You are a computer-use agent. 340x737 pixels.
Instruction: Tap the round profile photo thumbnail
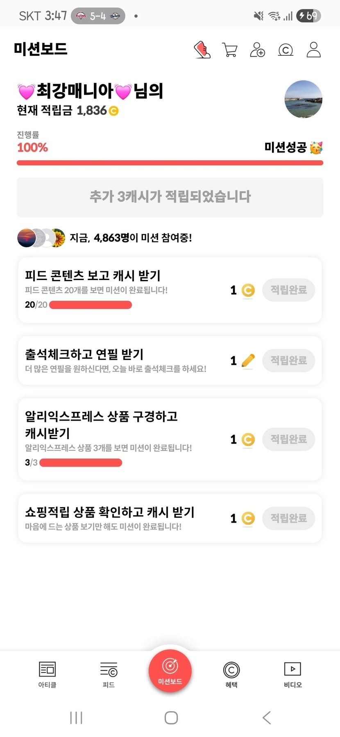click(x=303, y=99)
